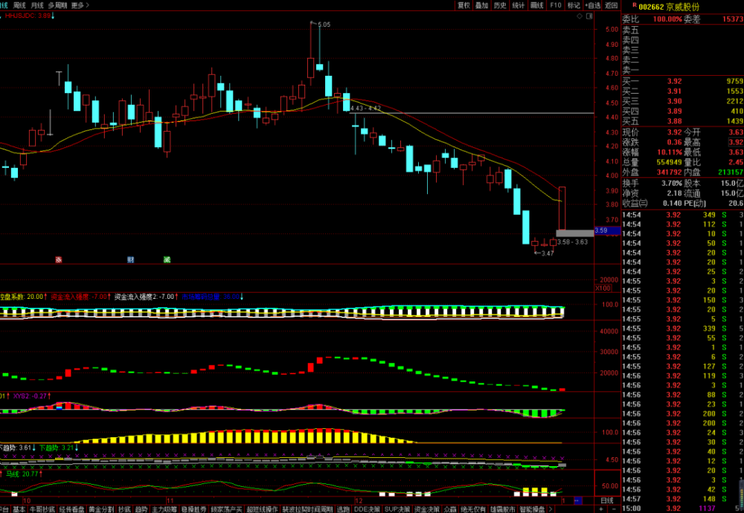Click the 复权 button

[x=464, y=5]
